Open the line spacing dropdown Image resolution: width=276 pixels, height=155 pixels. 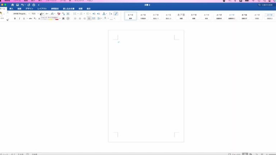click(100, 18)
